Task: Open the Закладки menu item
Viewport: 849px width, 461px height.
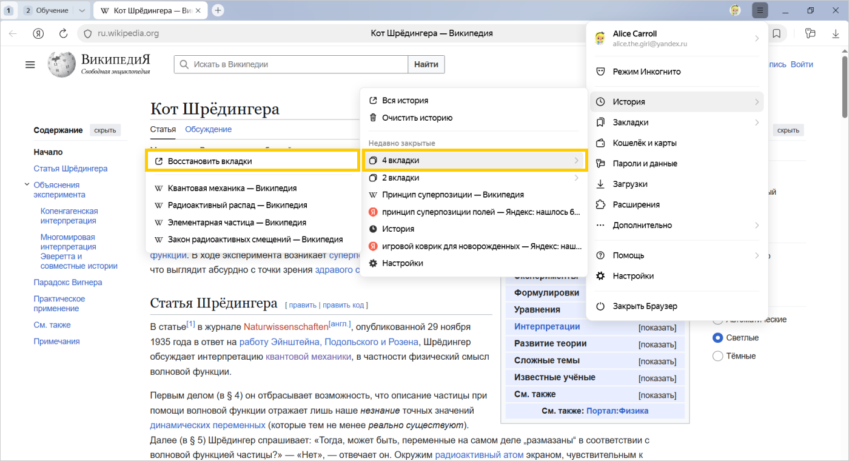Action: click(x=677, y=123)
